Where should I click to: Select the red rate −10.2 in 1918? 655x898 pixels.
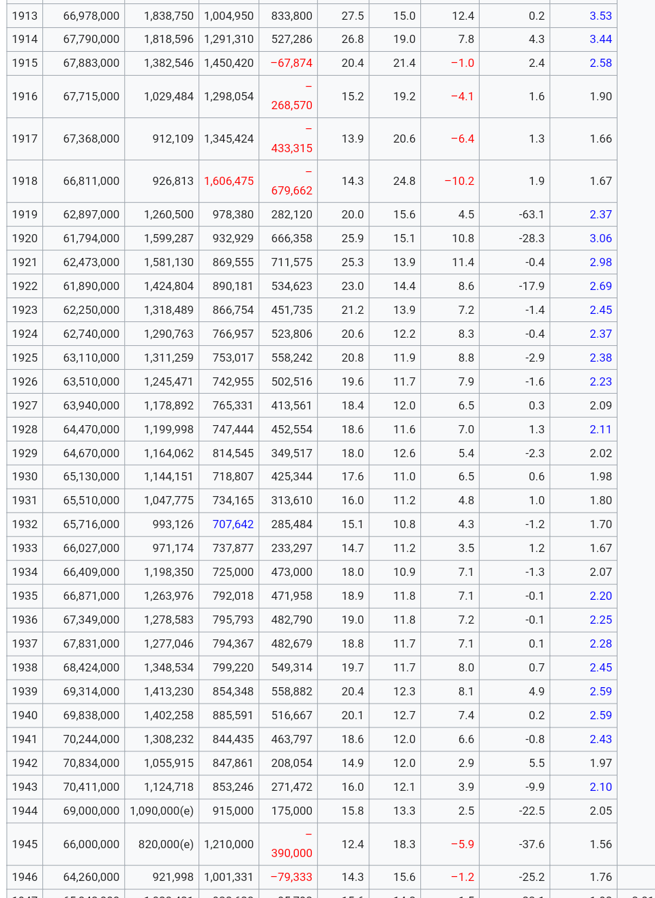click(x=459, y=182)
